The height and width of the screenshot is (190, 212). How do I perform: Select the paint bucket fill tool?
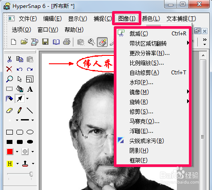point(20,89)
